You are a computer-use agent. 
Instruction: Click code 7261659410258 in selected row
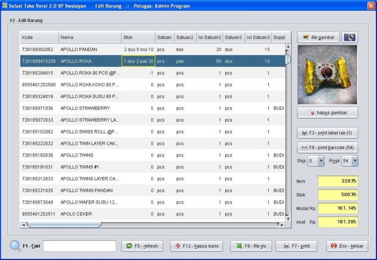coord(39,61)
